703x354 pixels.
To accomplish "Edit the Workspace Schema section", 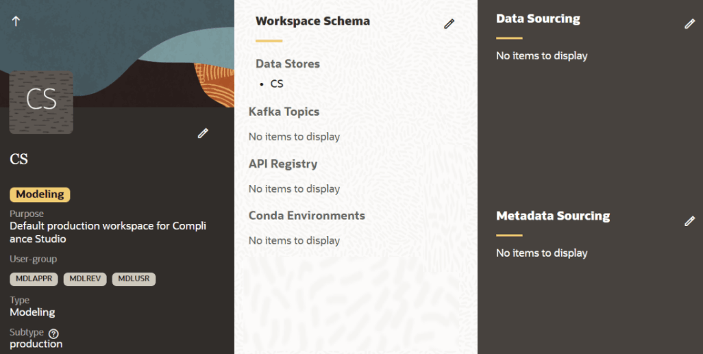I will [449, 24].
